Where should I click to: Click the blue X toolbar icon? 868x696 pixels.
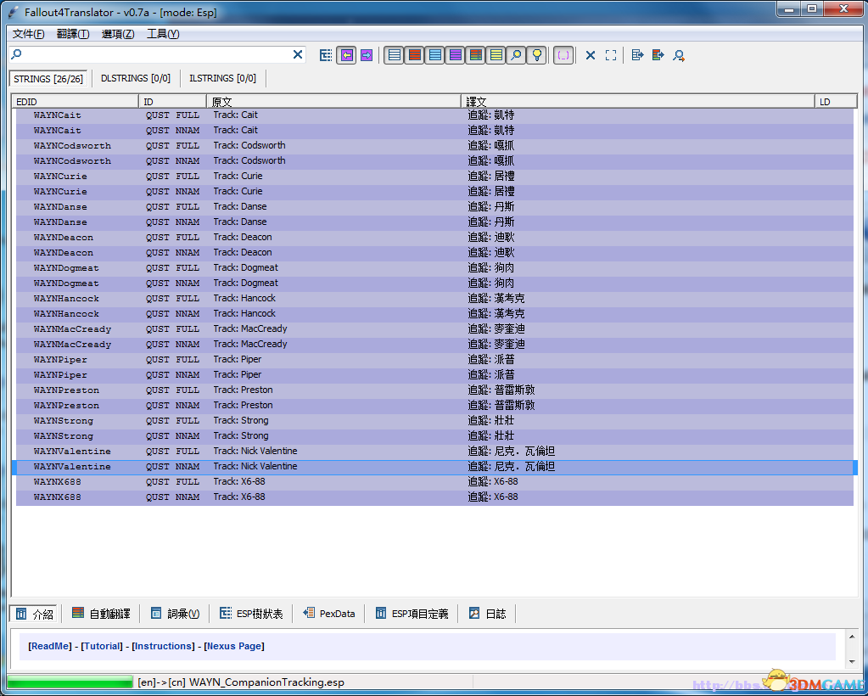(591, 55)
